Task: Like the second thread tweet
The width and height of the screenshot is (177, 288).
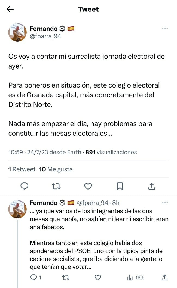Action: [98, 277]
